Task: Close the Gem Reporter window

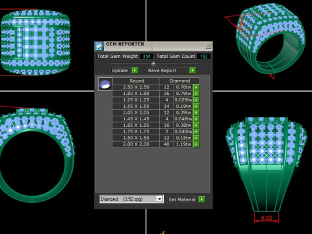Action: click(208, 45)
